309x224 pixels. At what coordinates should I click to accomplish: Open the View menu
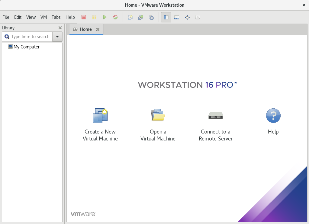coord(31,17)
